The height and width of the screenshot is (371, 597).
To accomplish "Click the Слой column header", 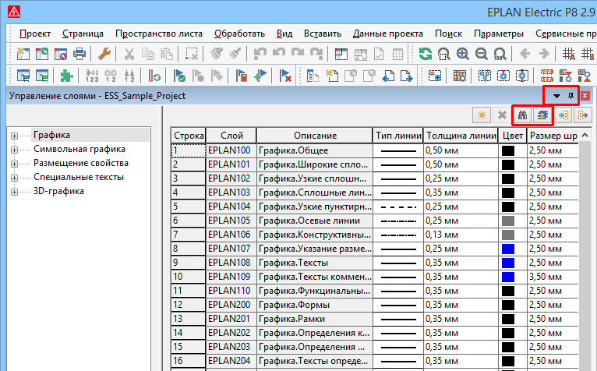I will tap(231, 136).
